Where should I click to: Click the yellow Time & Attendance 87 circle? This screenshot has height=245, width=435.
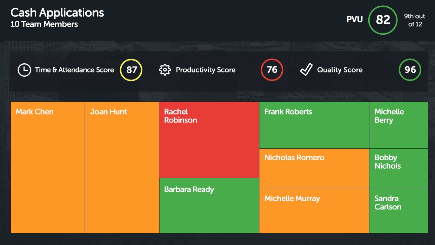[131, 70]
